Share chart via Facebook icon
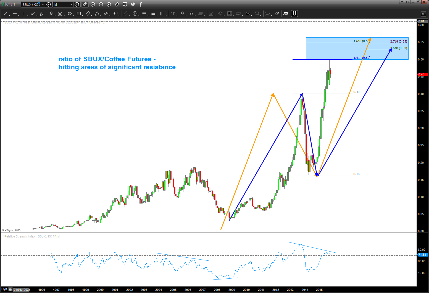Viewport: 429px width, 293px height. (141, 4)
